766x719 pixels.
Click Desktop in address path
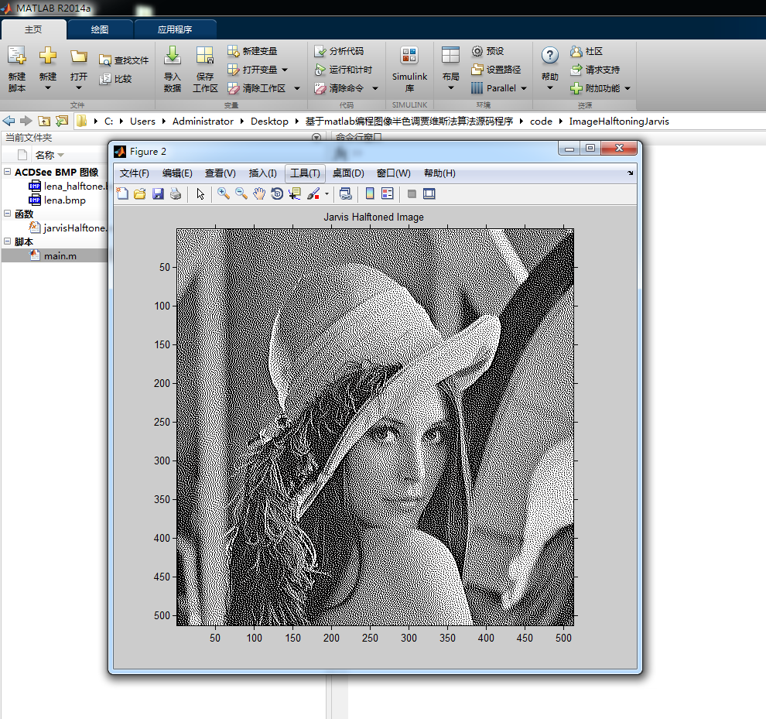point(269,122)
